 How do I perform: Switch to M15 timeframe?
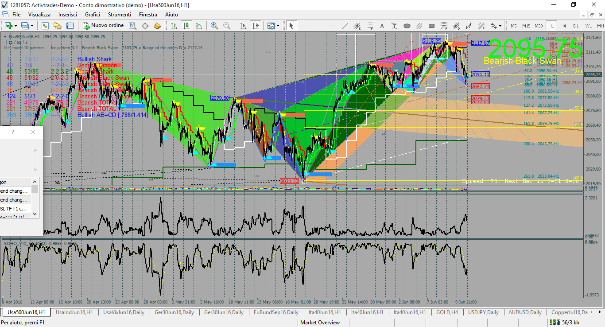[526, 26]
